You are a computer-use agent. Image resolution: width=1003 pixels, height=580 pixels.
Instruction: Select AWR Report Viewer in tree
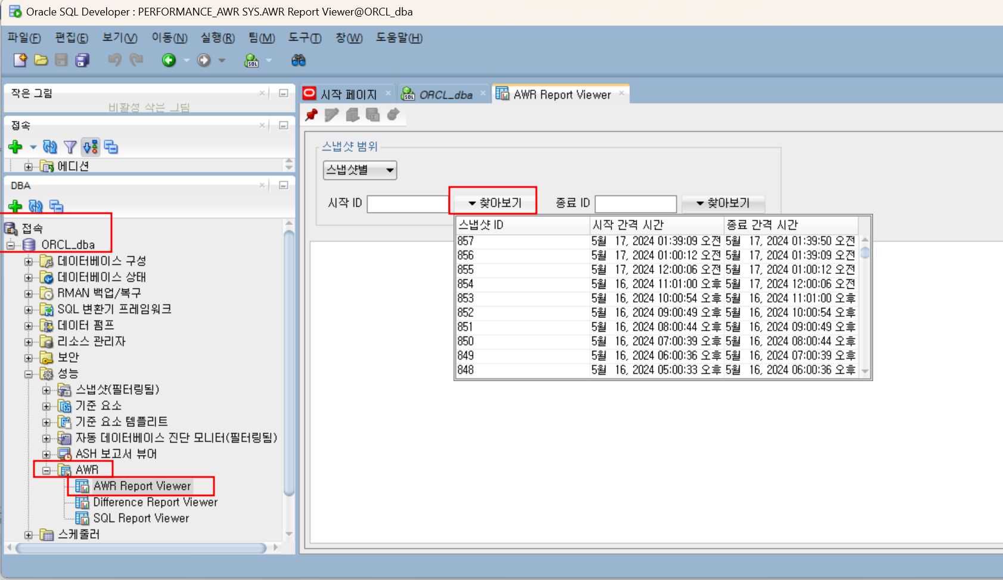tap(142, 486)
